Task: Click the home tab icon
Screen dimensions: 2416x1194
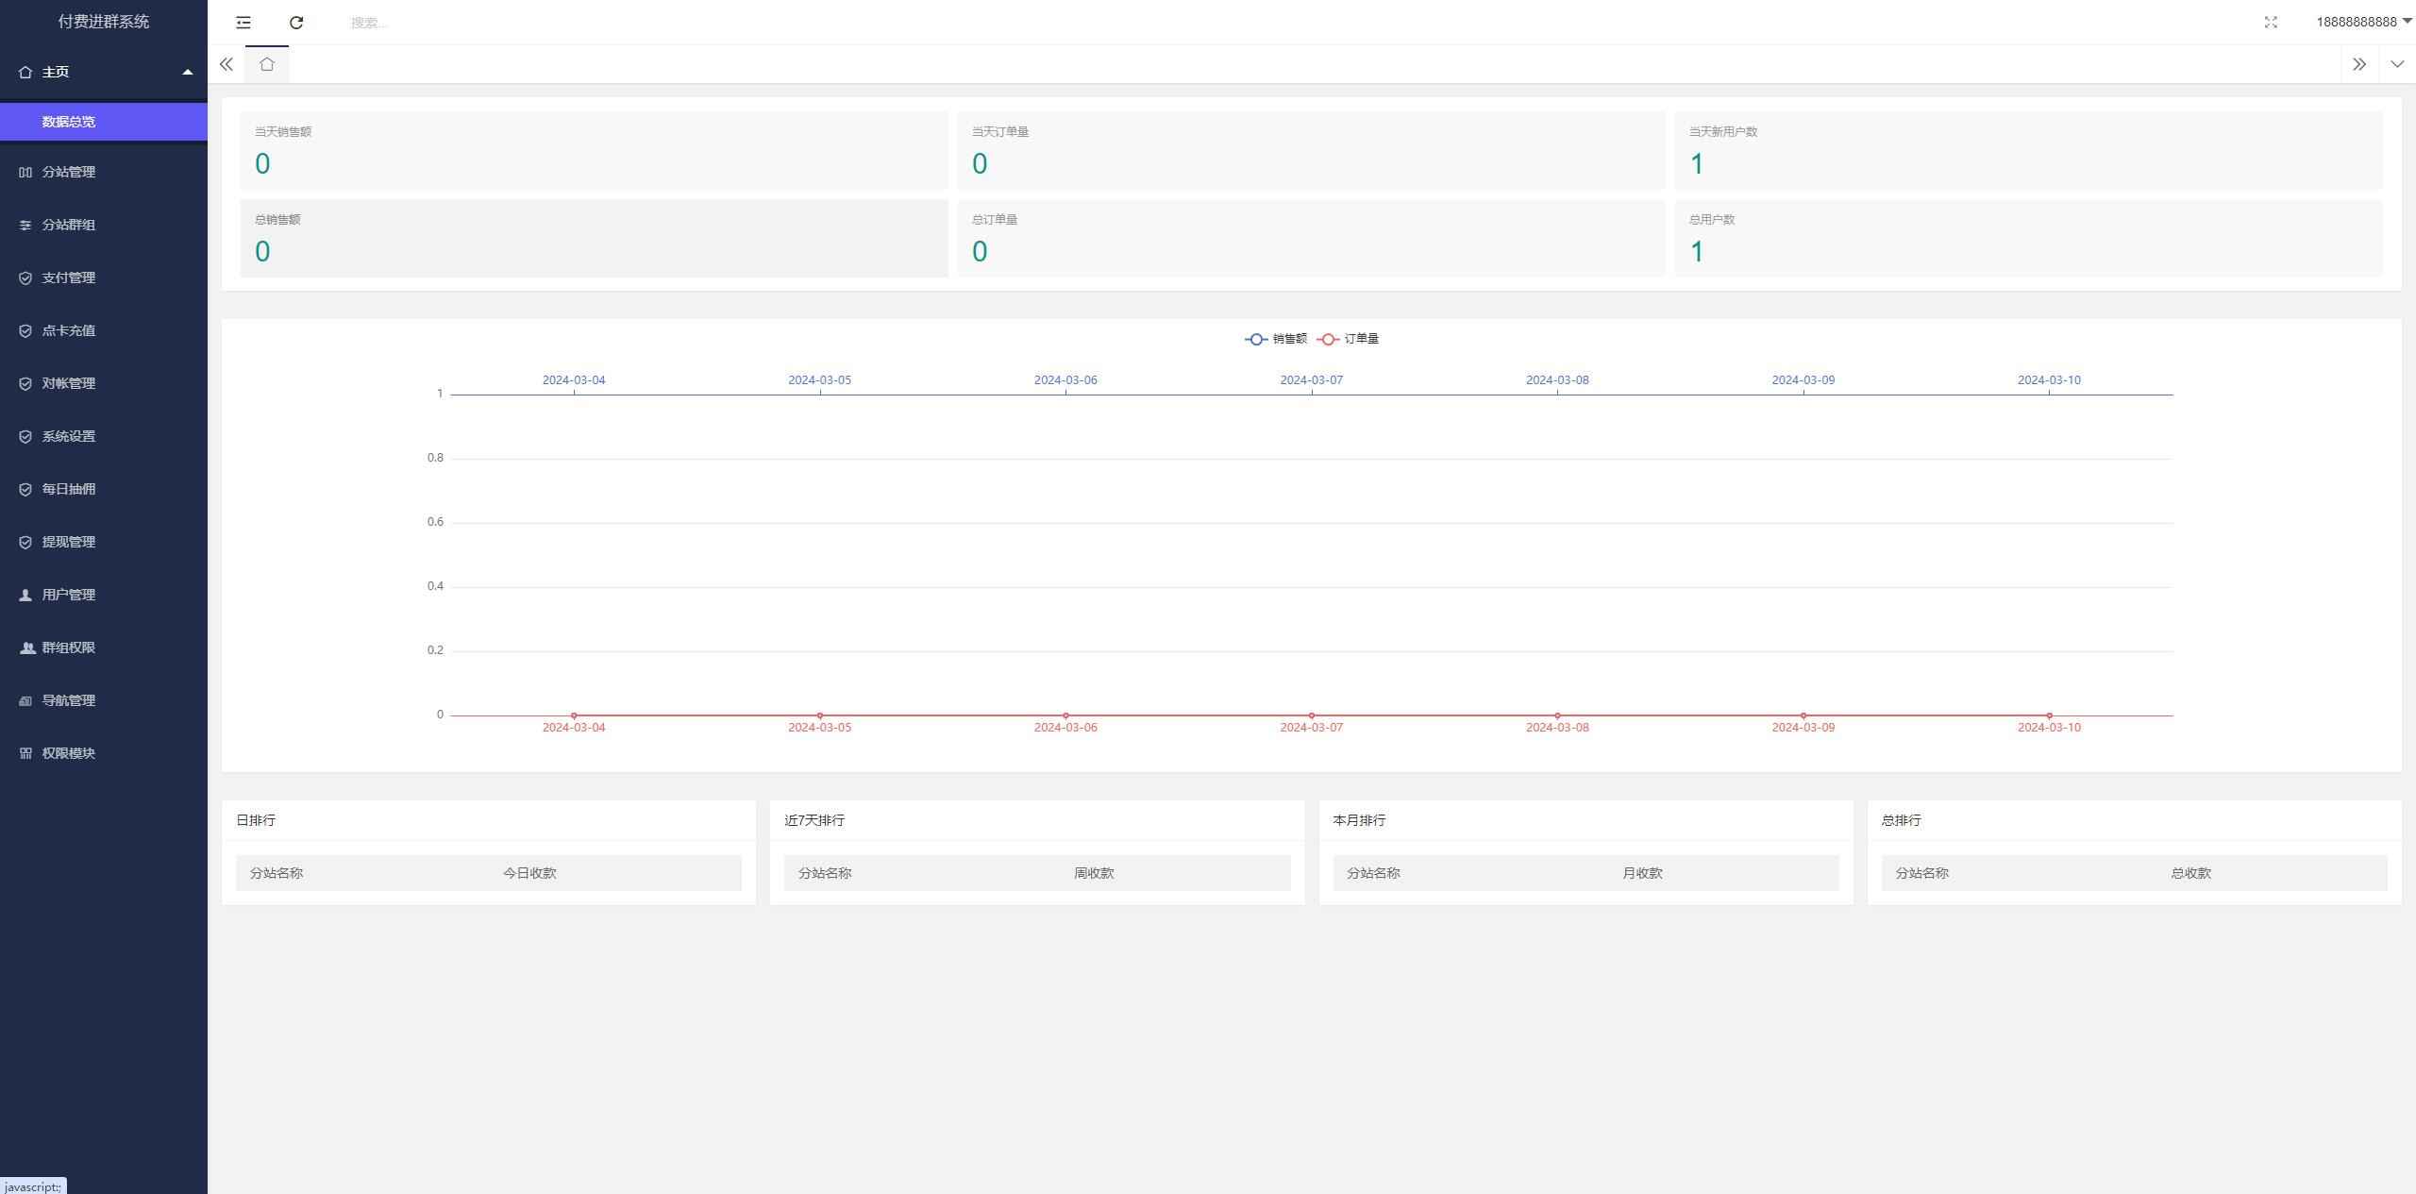Action: point(267,64)
